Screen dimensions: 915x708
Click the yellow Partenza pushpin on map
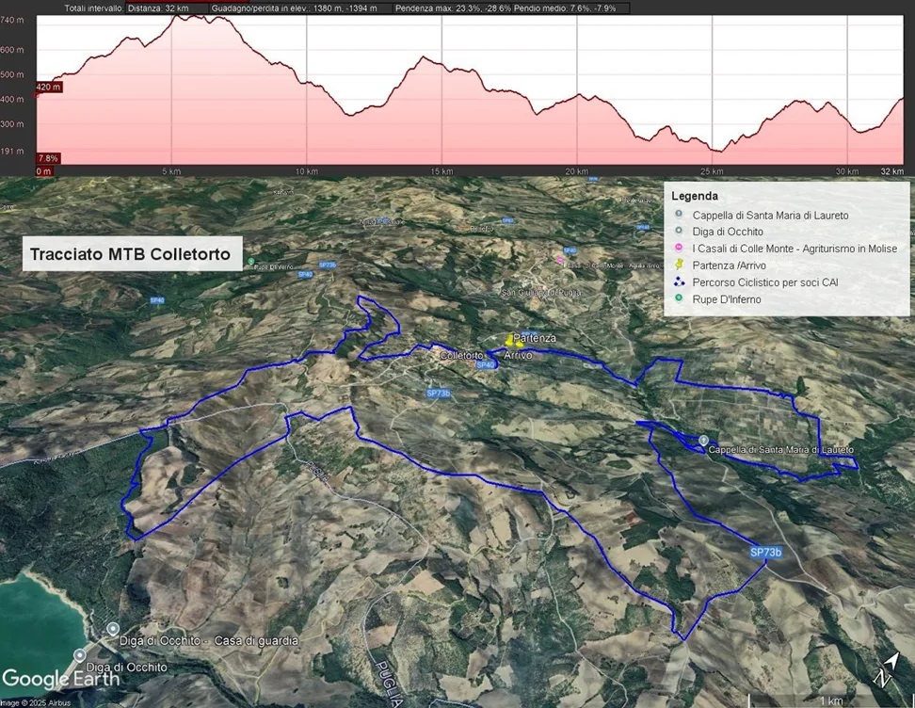[509, 338]
